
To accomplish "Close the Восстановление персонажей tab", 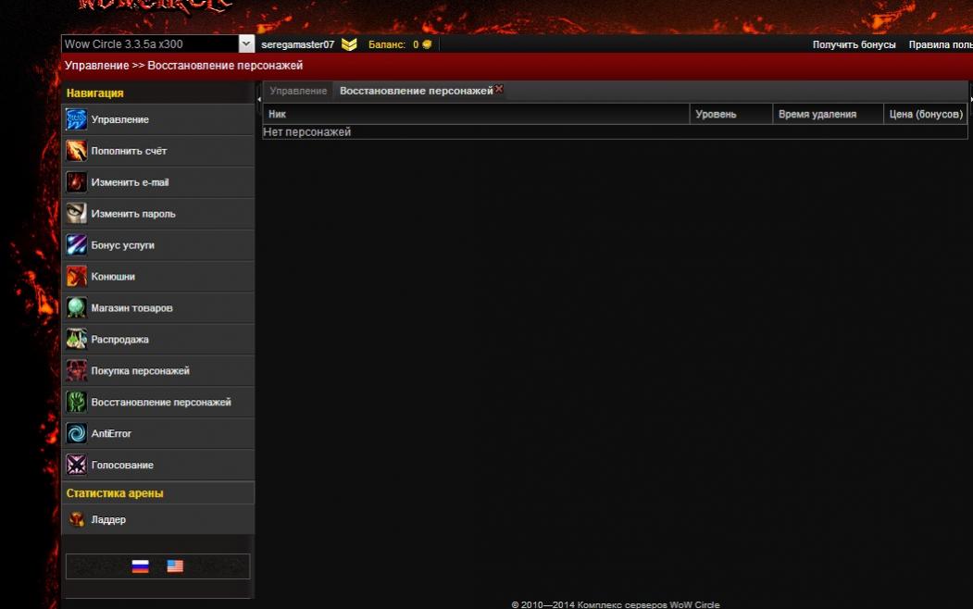I will 499,89.
